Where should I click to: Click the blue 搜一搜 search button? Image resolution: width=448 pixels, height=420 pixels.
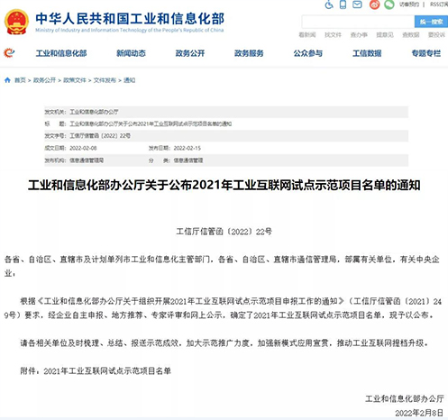pos(431,22)
